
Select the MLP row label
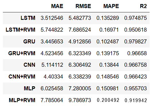[30, 88]
